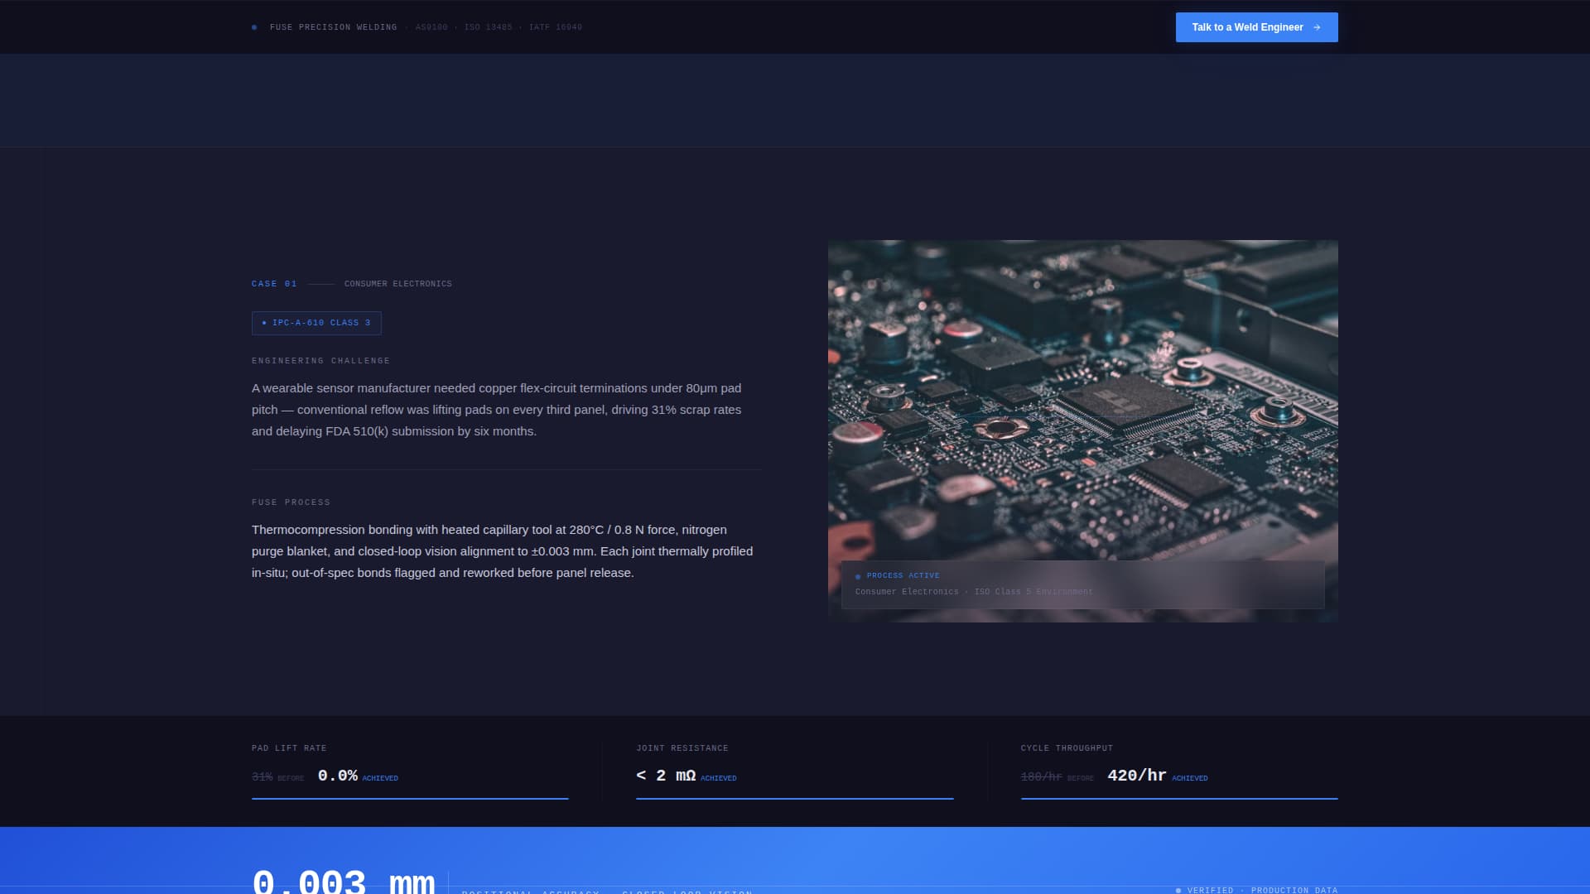Click the struck-through 31% before value
This screenshot has height=894, width=1590.
pyautogui.click(x=263, y=777)
